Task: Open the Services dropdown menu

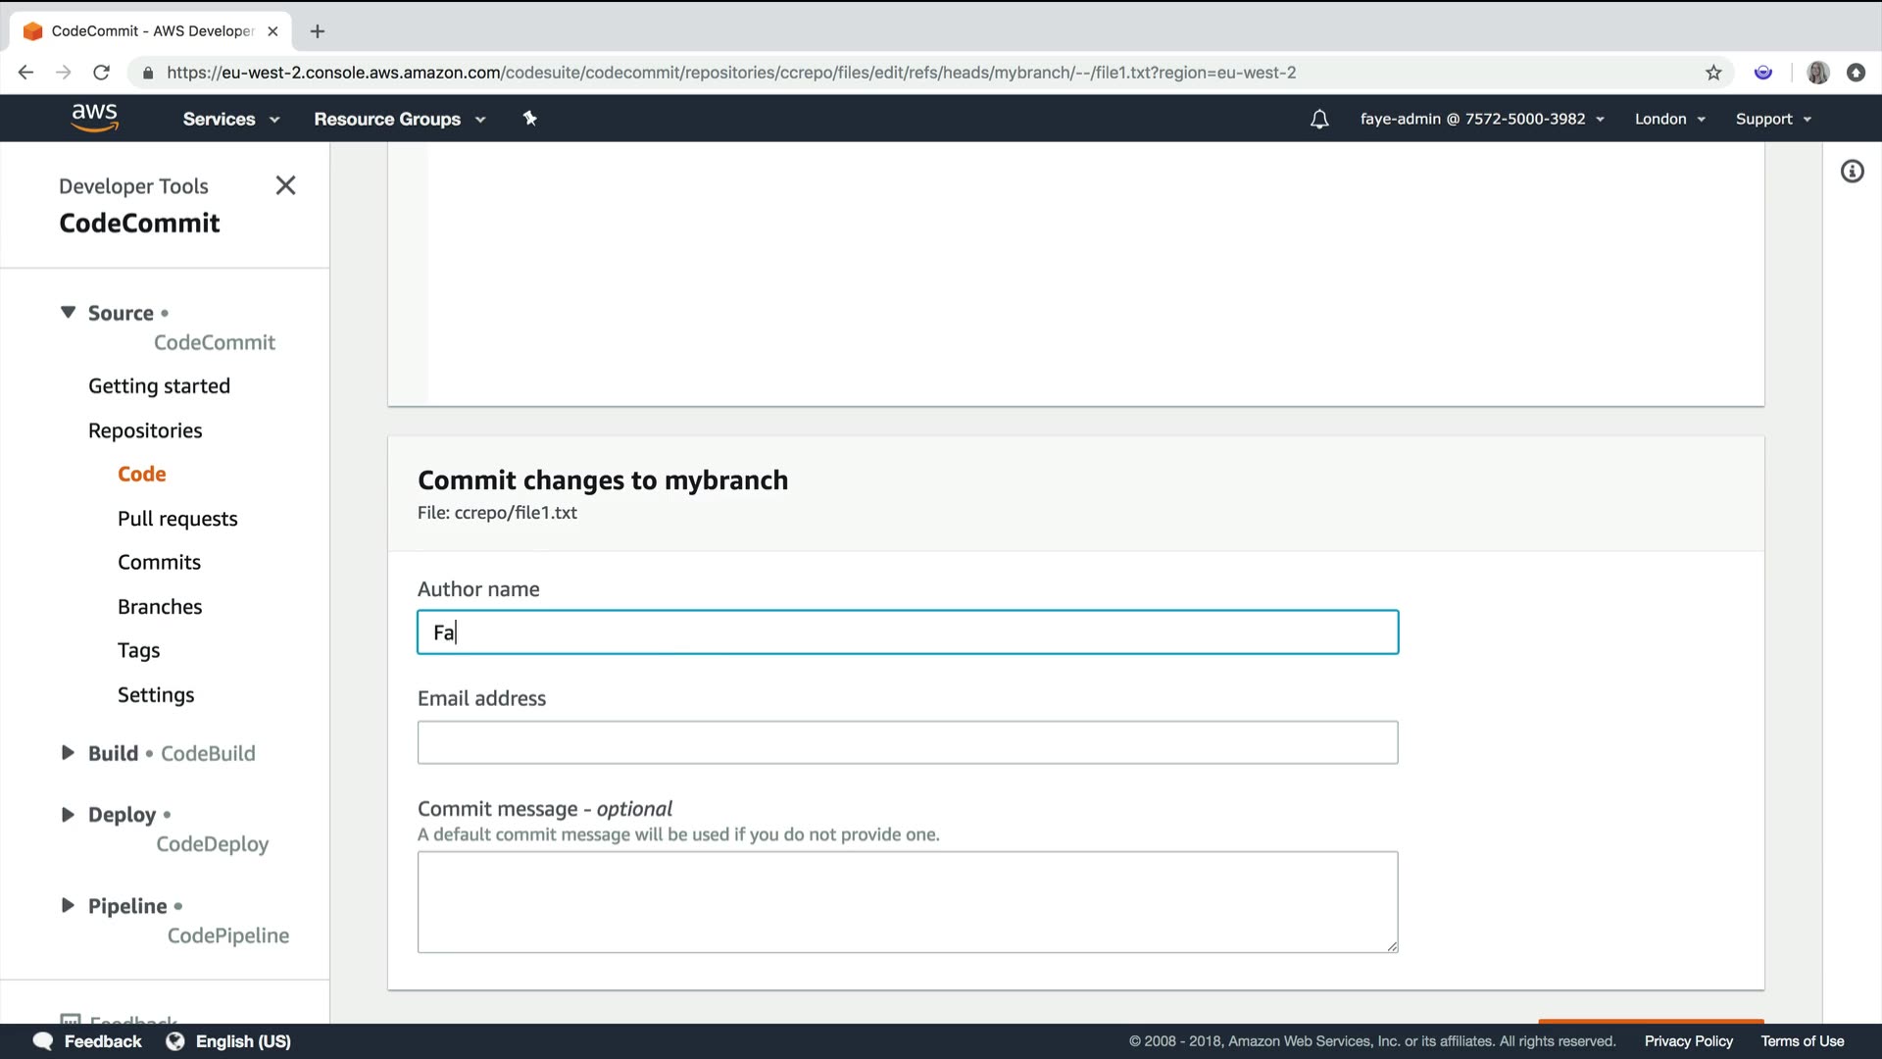Action: click(x=231, y=119)
